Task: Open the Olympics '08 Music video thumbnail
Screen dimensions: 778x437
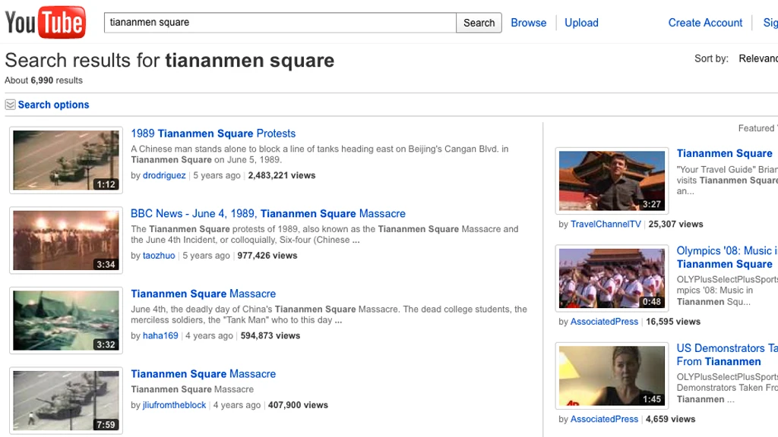Action: (x=612, y=278)
